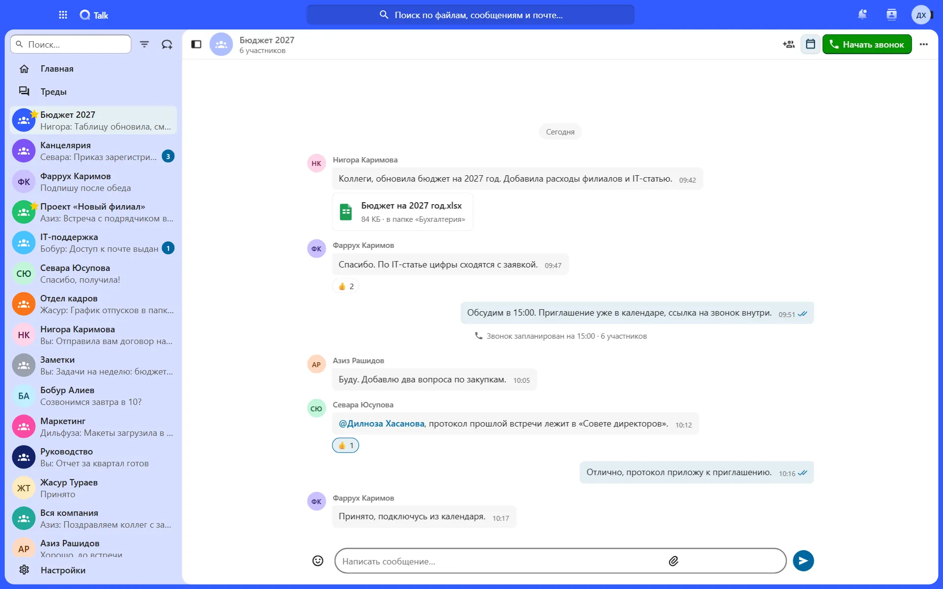The width and height of the screenshot is (943, 589).
Task: Add participants to Бюджет 2027
Action: pos(789,44)
